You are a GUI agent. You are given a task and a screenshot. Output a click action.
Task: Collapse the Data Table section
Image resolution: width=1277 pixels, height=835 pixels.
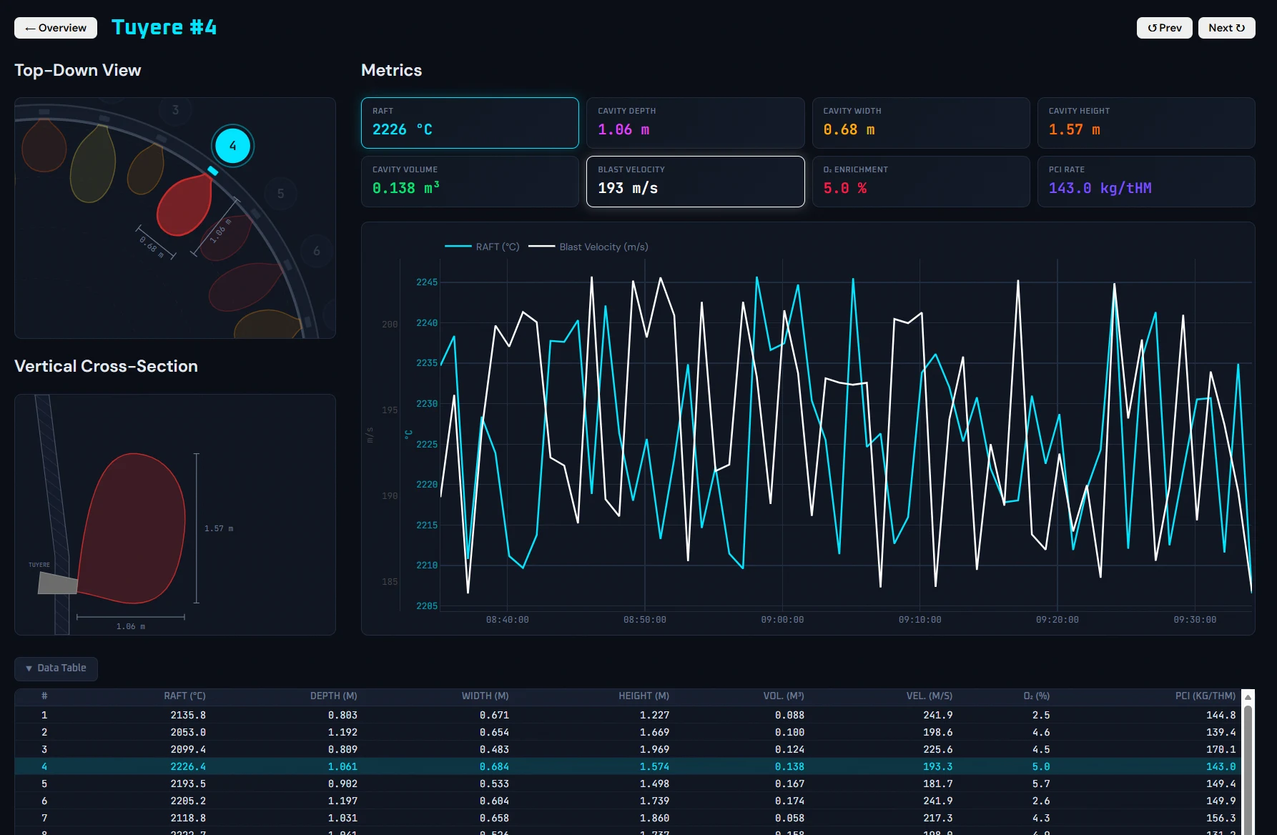tap(56, 668)
